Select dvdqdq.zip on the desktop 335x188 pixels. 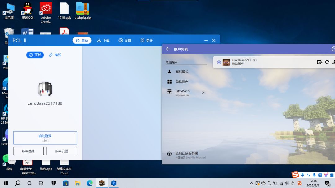[83, 11]
